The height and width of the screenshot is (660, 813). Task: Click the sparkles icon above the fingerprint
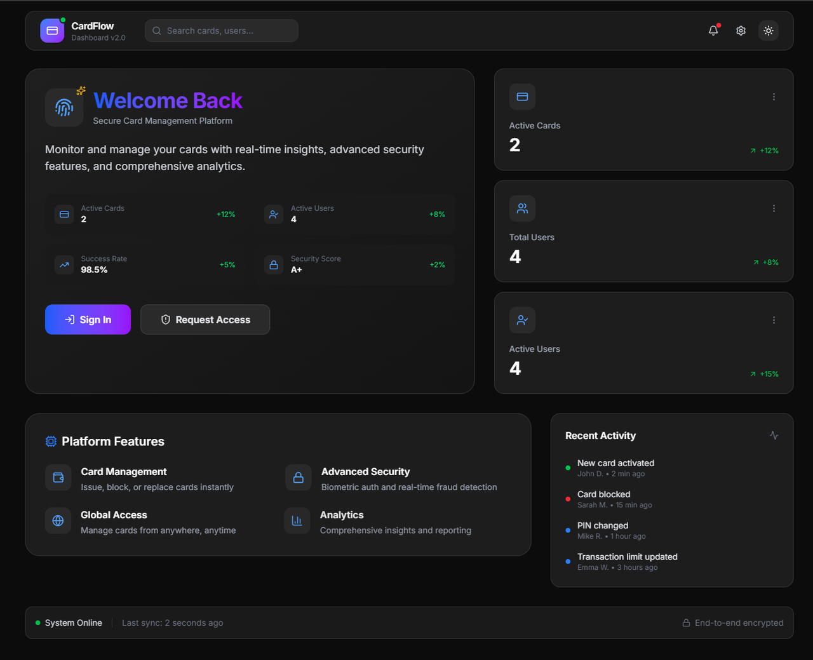pos(81,91)
